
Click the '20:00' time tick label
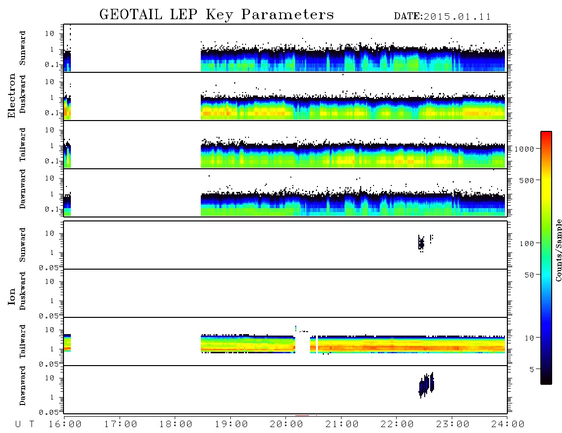coord(286,425)
